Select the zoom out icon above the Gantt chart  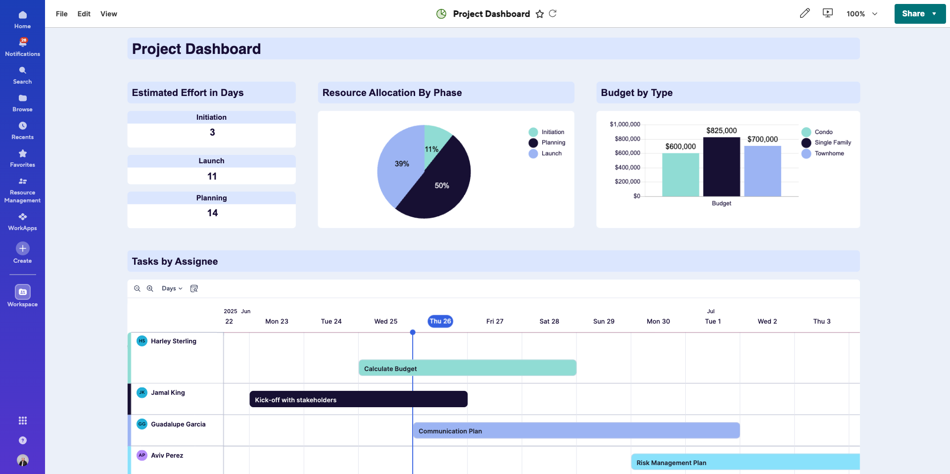point(137,288)
